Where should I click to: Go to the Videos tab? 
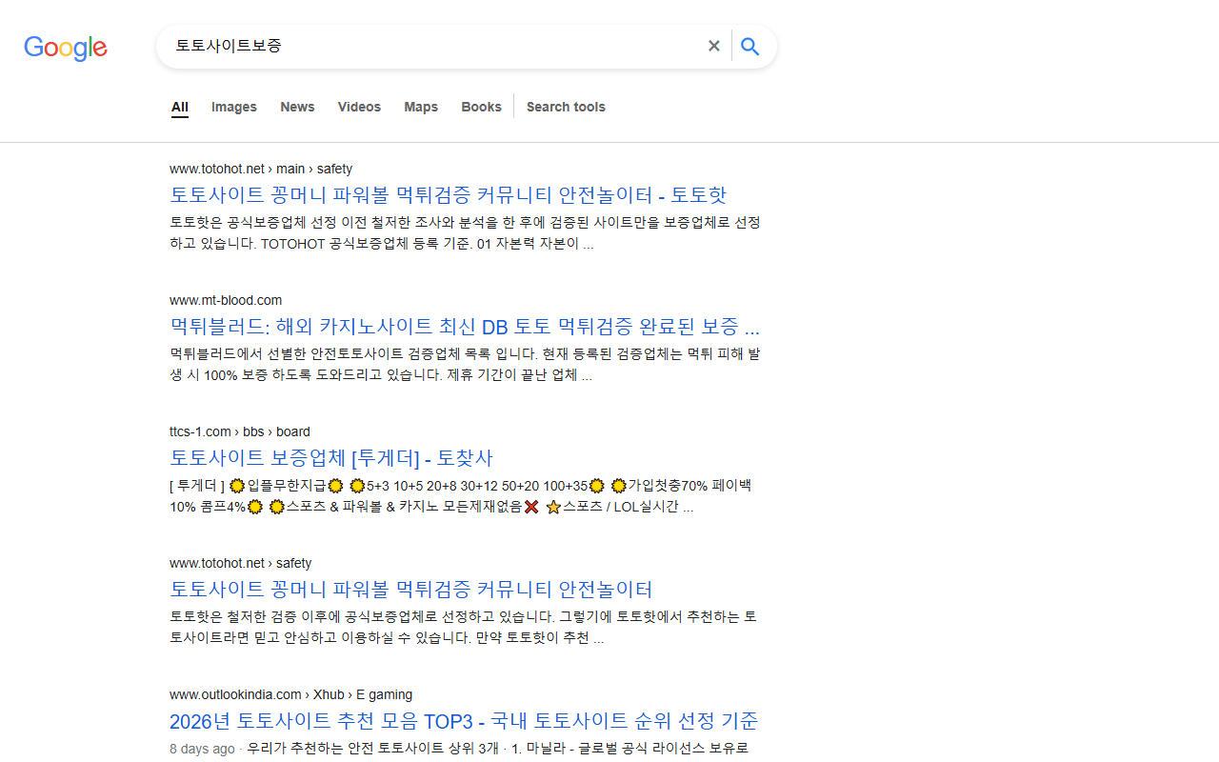tap(359, 107)
